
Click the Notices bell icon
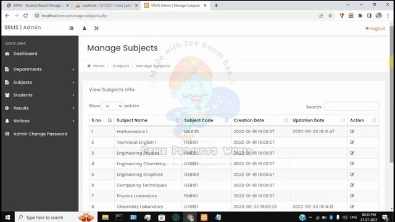point(7,121)
